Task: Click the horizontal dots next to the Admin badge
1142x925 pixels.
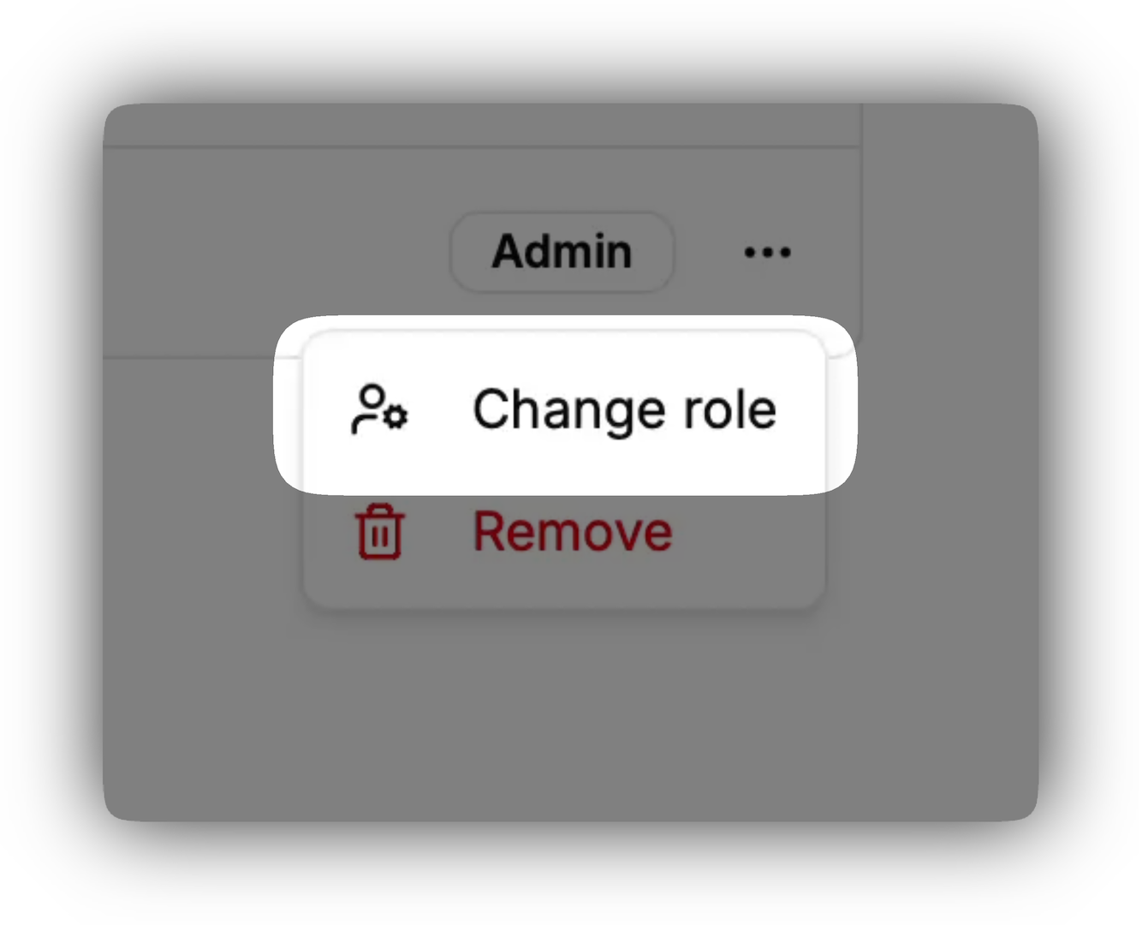Action: click(x=767, y=253)
